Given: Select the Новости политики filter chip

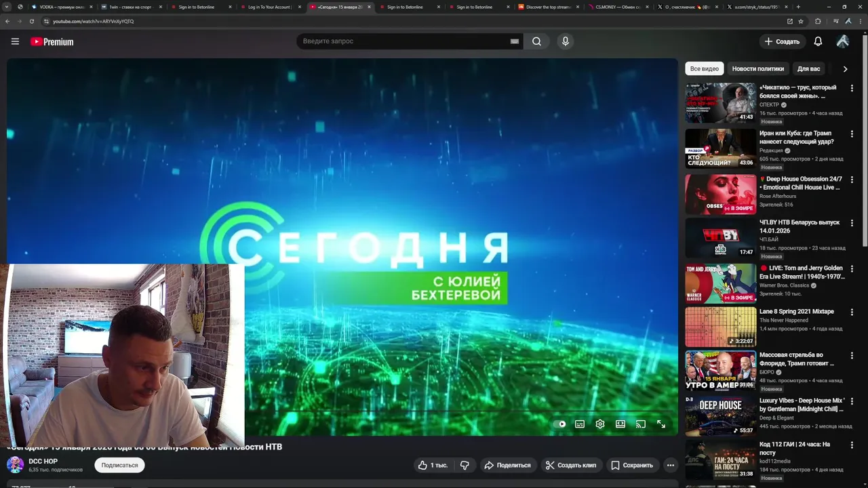Looking at the screenshot, I should click(x=757, y=68).
